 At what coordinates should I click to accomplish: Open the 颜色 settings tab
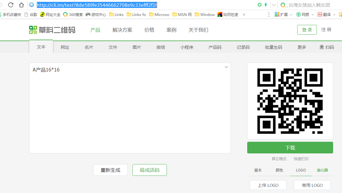point(279,170)
